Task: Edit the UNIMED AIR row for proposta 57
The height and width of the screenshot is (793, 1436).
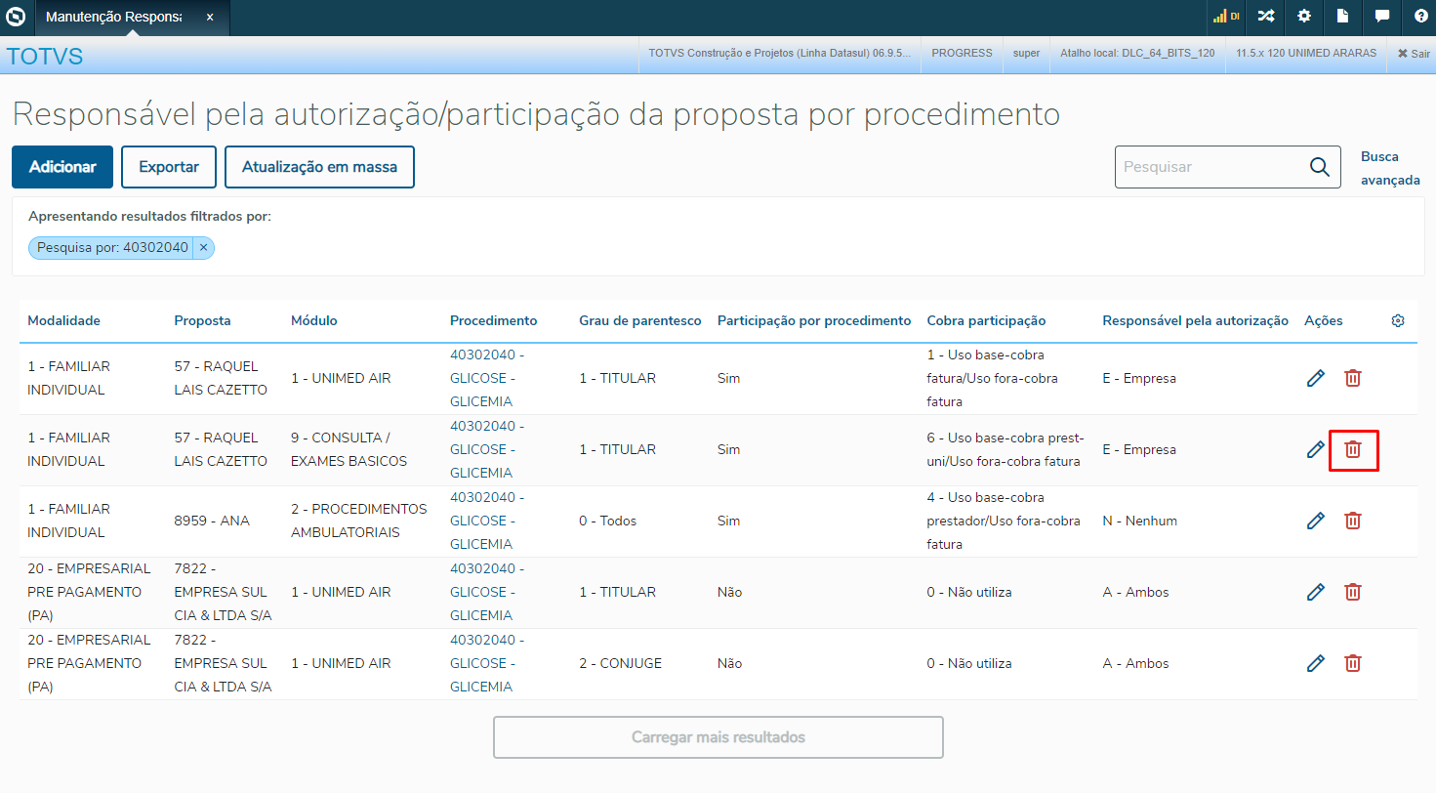Action: [x=1316, y=378]
